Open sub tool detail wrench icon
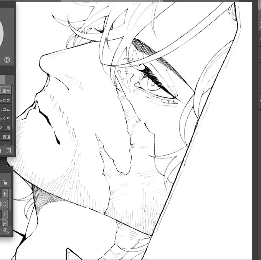Image resolution: width=261 pixels, height=260 pixels. pos(6,231)
